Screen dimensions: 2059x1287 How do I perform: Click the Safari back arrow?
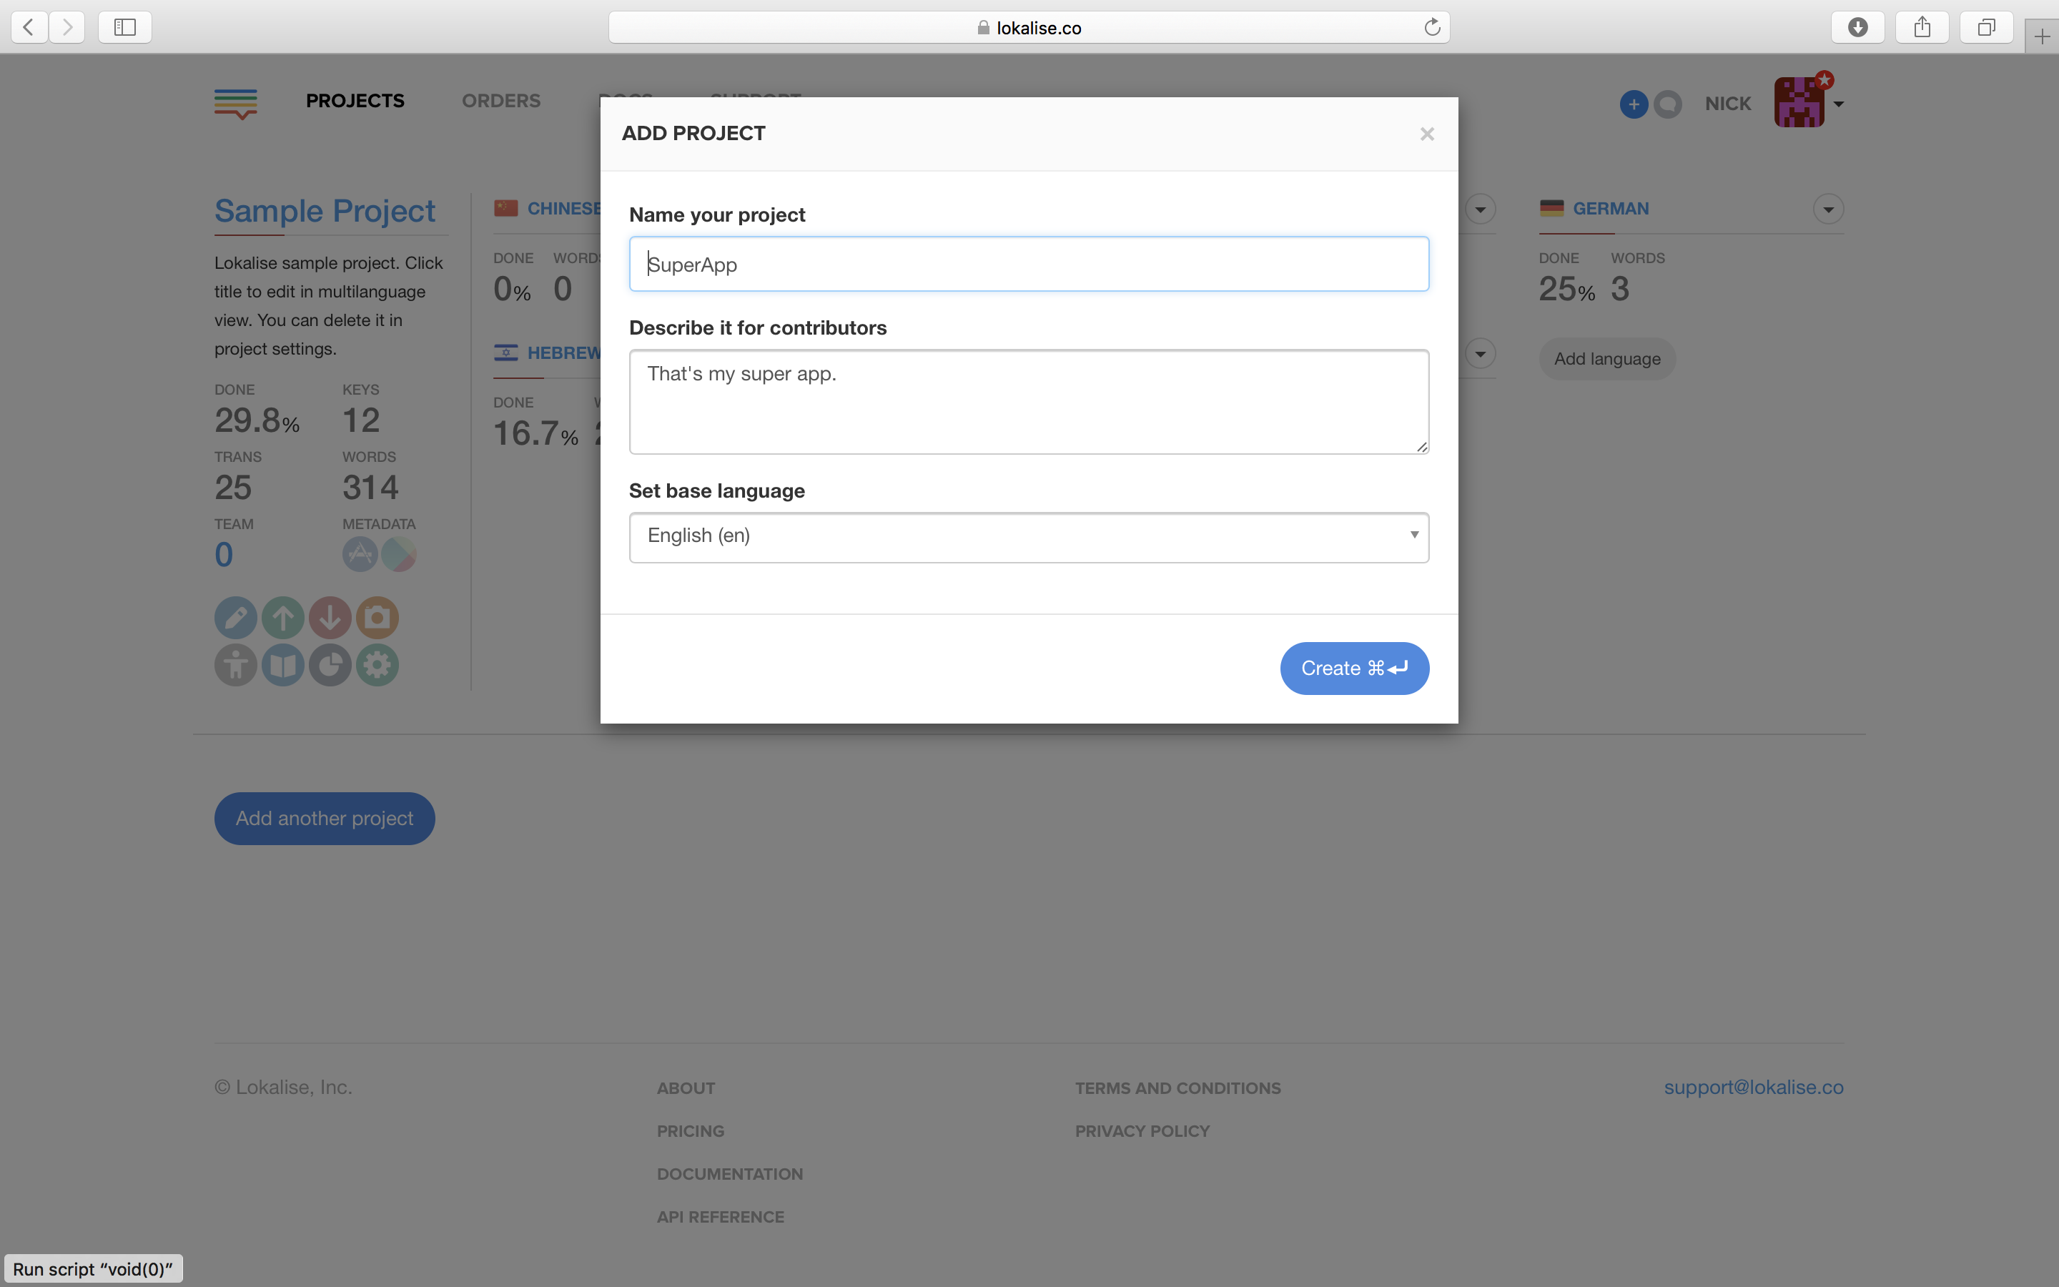tap(29, 27)
